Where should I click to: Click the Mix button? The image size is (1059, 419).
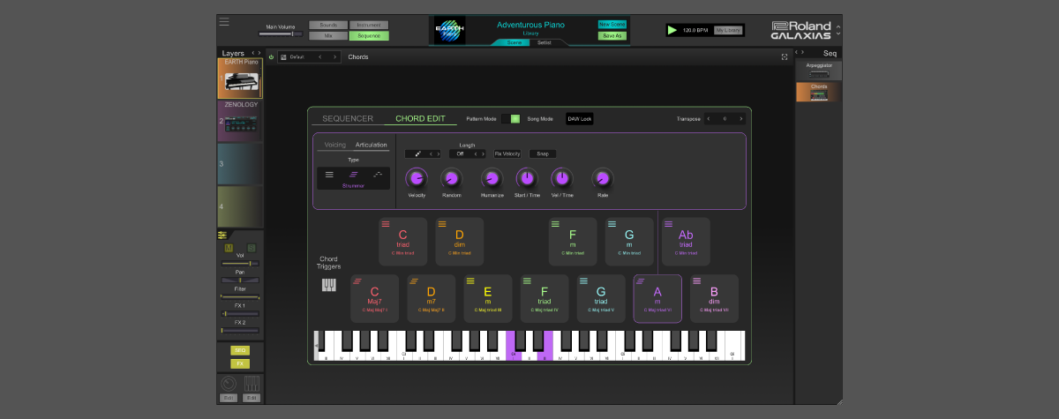point(328,35)
